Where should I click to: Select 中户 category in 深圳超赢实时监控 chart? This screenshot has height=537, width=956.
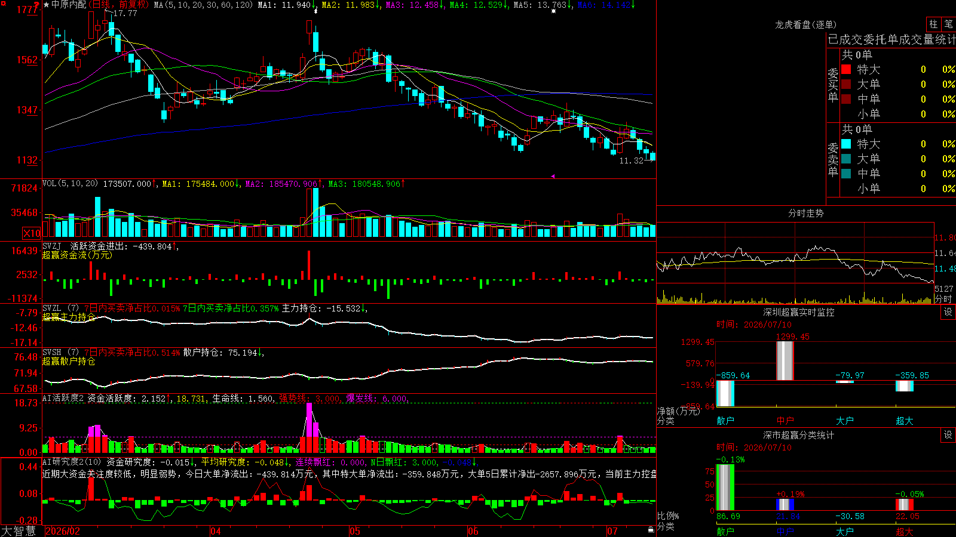point(785,421)
